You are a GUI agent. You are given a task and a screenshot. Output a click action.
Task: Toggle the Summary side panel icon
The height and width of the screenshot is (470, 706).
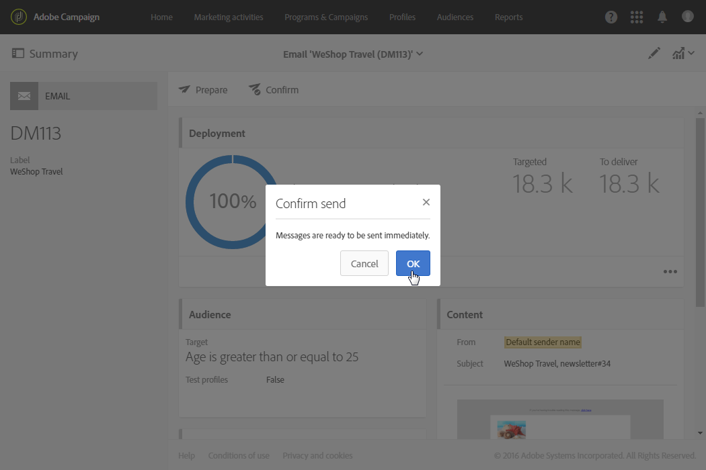coord(18,54)
